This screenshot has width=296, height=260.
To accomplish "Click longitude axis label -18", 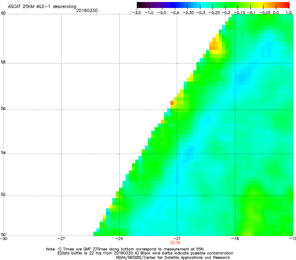I will [x=235, y=239].
